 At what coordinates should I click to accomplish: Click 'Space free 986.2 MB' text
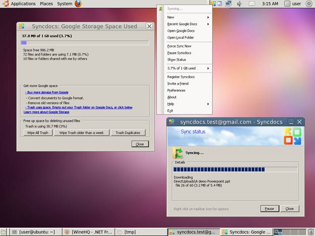(x=38, y=50)
